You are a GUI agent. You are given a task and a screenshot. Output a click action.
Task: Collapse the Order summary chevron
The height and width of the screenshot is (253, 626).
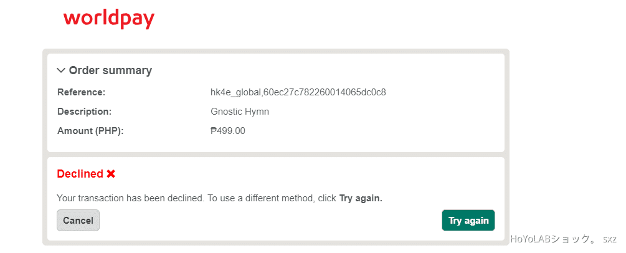point(61,70)
